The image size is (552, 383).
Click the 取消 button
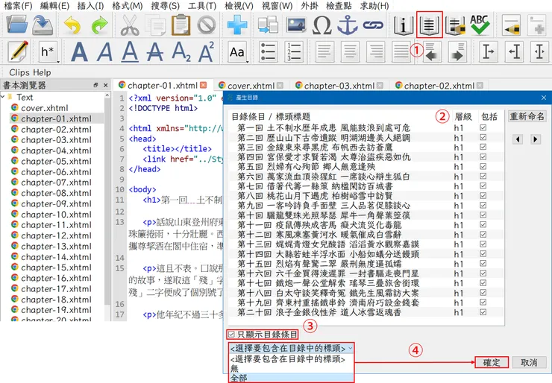coord(529,362)
